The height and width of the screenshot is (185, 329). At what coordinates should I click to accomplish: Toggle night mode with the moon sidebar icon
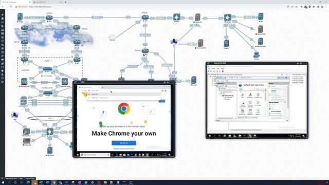pyautogui.click(x=2, y=75)
